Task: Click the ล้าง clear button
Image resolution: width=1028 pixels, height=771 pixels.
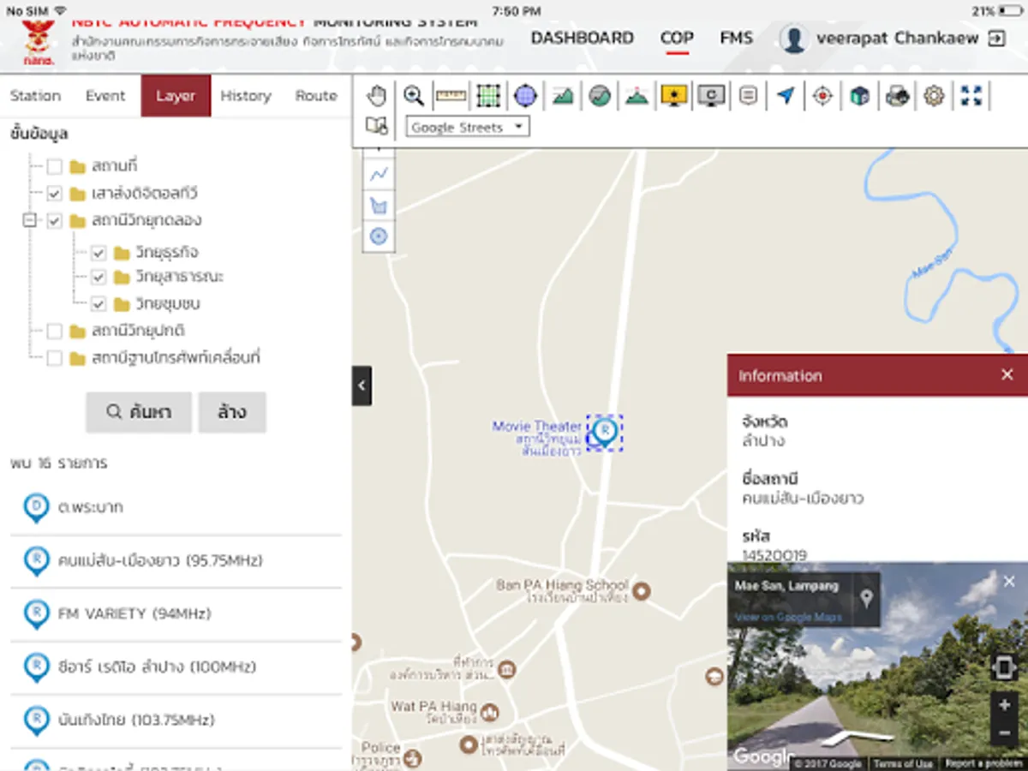Action: [x=232, y=412]
